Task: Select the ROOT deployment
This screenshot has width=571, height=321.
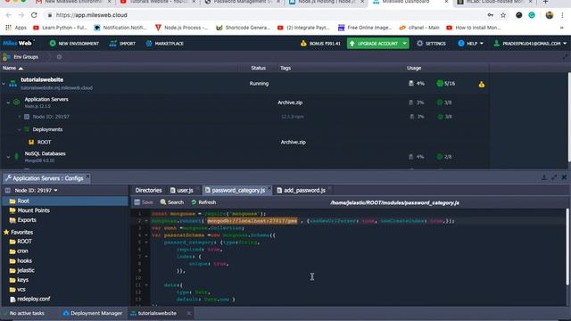Action: click(x=44, y=143)
